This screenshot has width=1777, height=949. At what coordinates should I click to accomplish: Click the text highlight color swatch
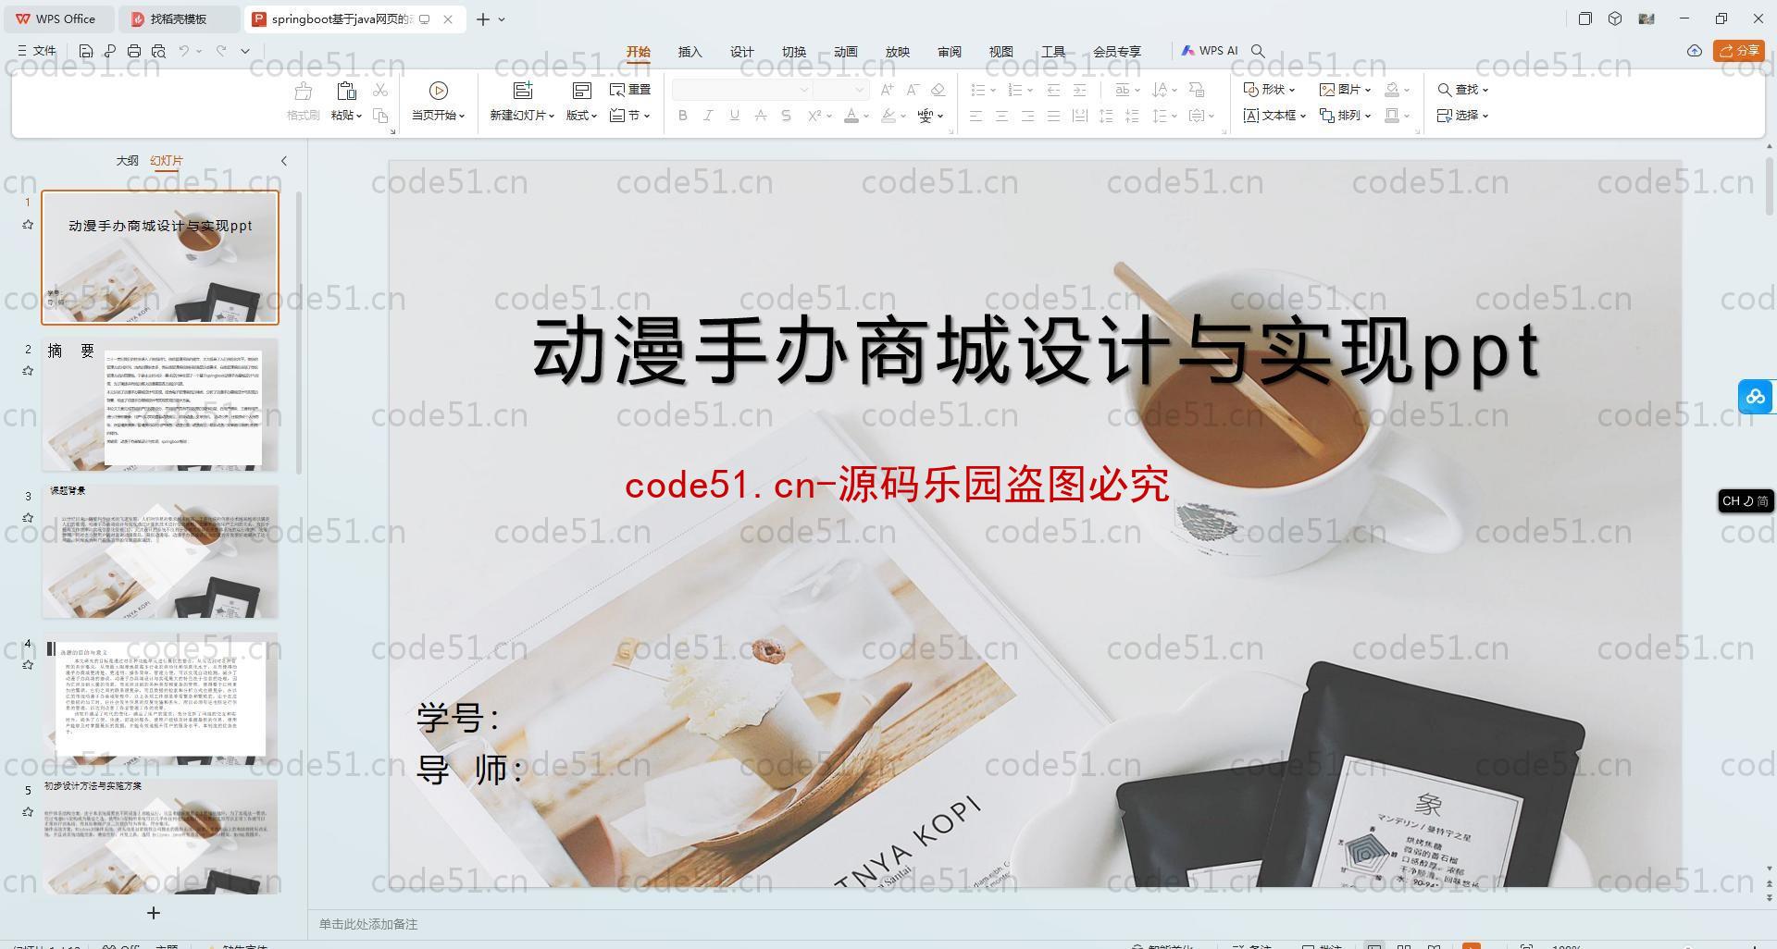click(888, 116)
